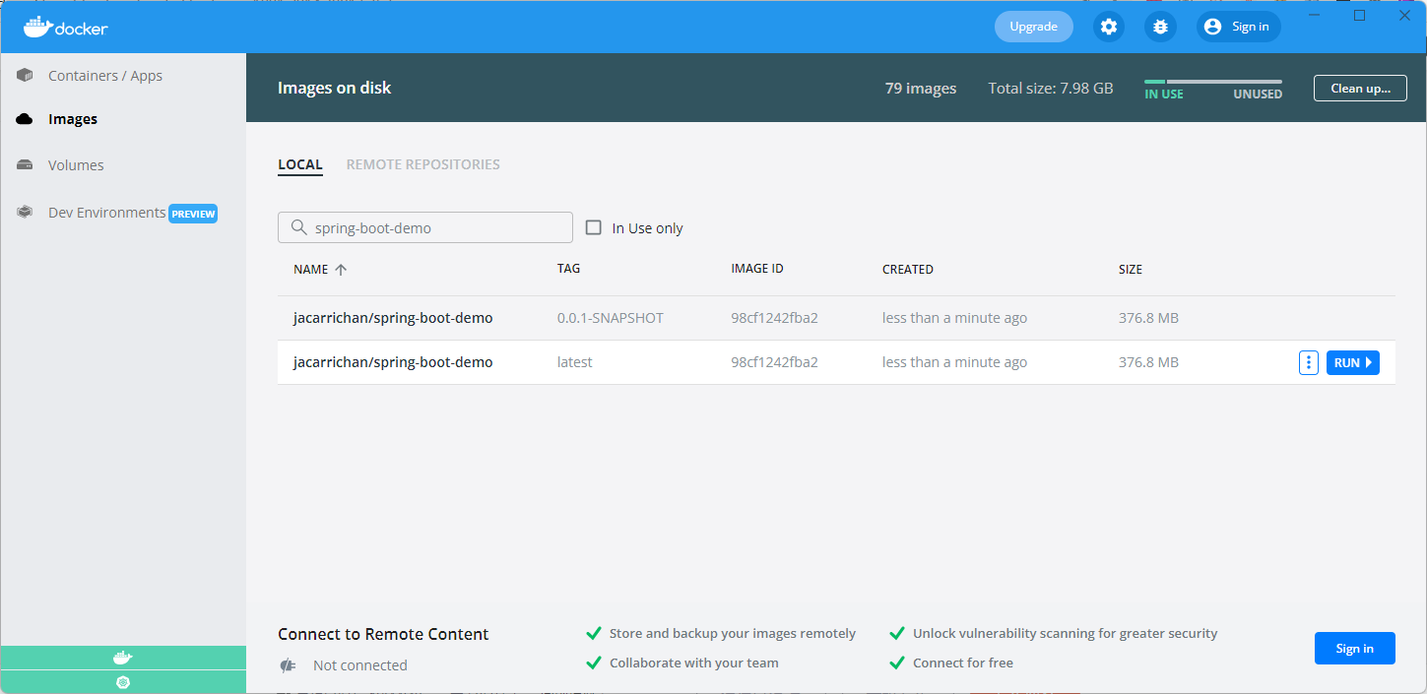Select the latest tag cell
This screenshot has width=1427, height=694.
[x=575, y=362]
